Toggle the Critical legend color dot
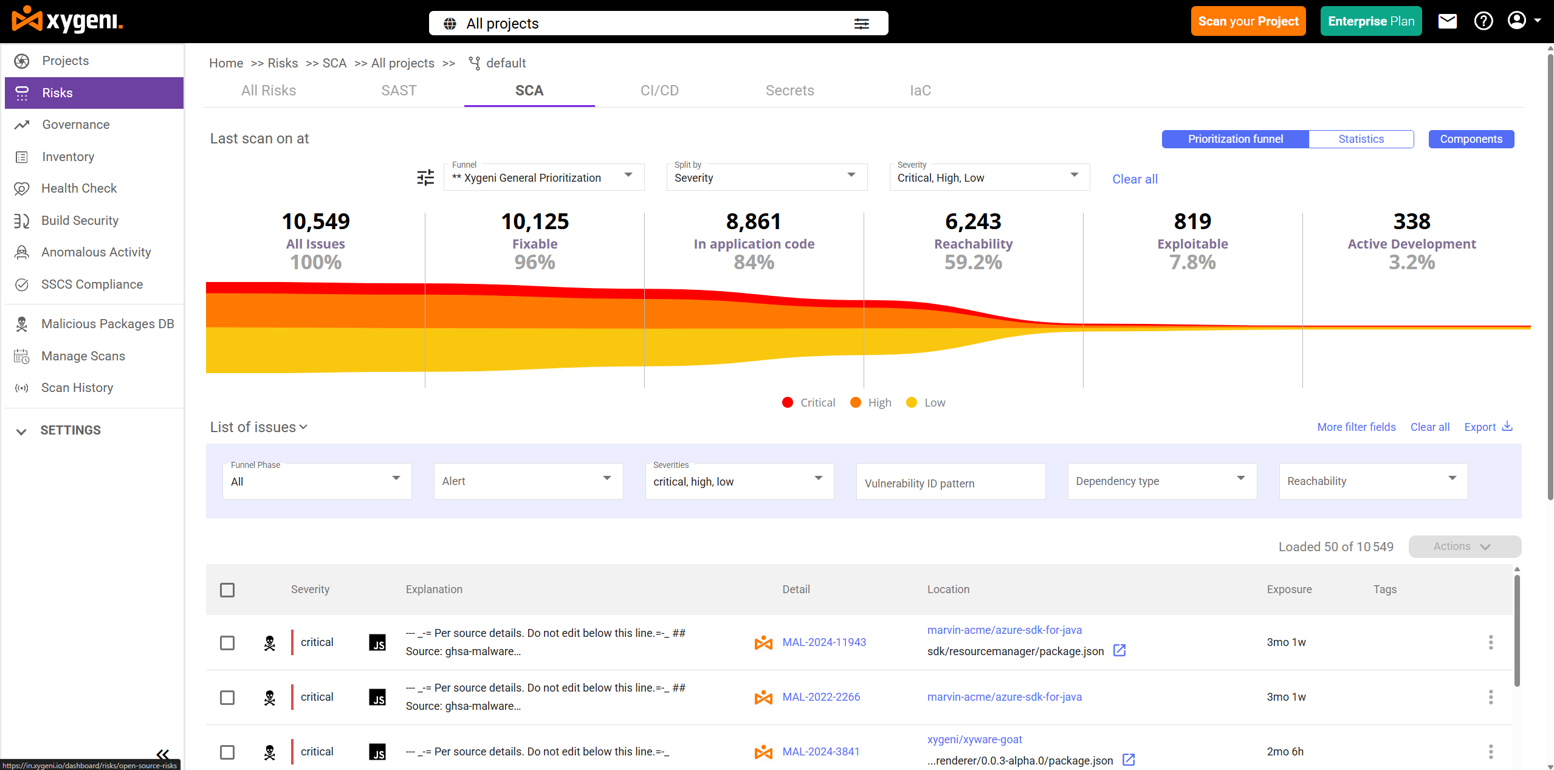1554x770 pixels. tap(788, 402)
